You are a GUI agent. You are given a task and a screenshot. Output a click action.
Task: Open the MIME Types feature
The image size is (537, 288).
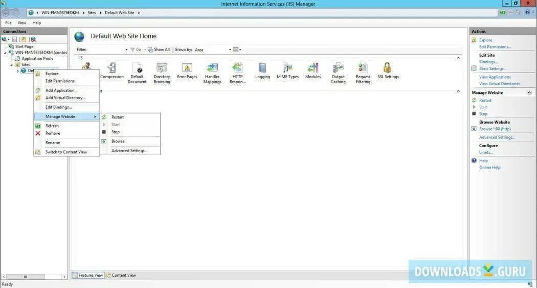tap(287, 70)
